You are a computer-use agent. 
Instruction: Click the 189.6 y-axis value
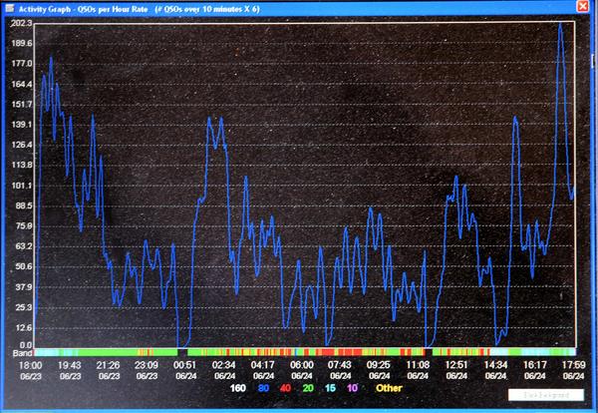click(x=21, y=43)
